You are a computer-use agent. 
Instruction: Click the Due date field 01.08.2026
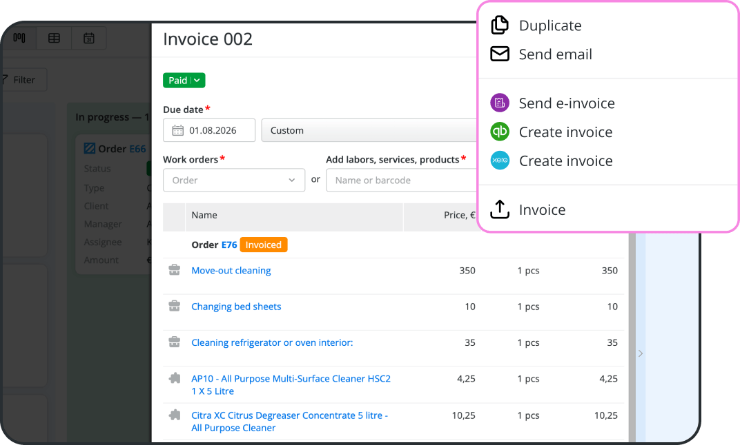[x=209, y=130]
